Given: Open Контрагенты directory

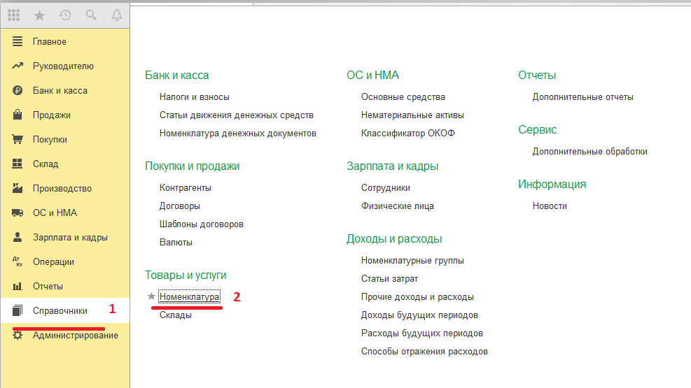Looking at the screenshot, I should (186, 188).
